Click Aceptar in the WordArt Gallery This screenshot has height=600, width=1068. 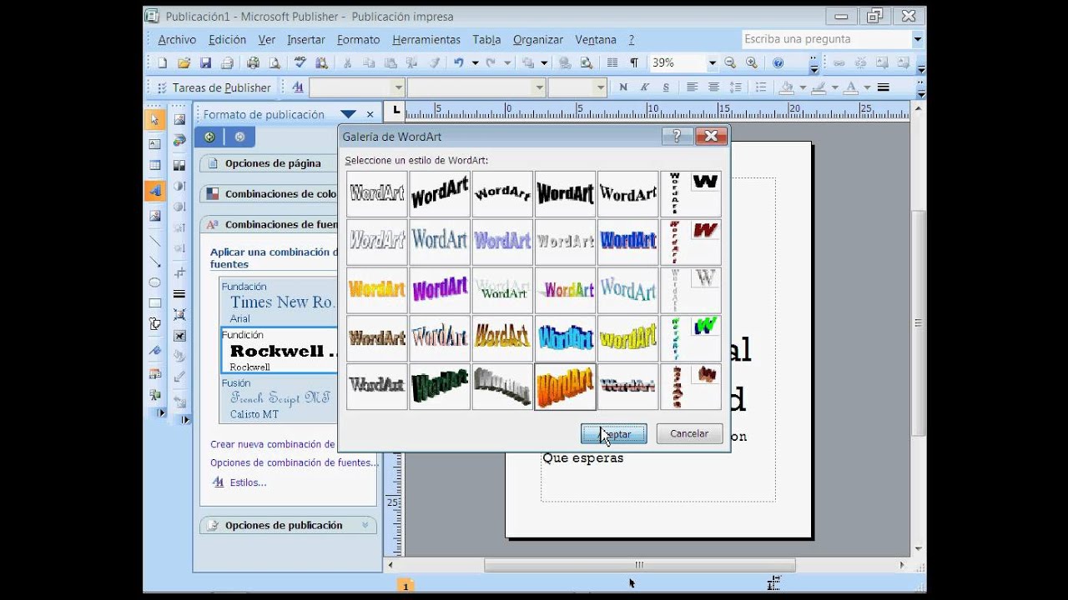click(613, 434)
